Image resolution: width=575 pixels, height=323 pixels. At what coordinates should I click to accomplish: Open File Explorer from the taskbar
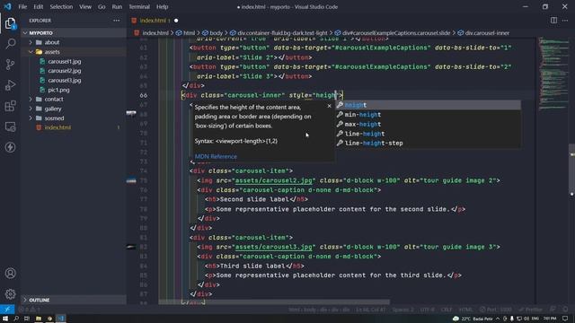(38, 319)
